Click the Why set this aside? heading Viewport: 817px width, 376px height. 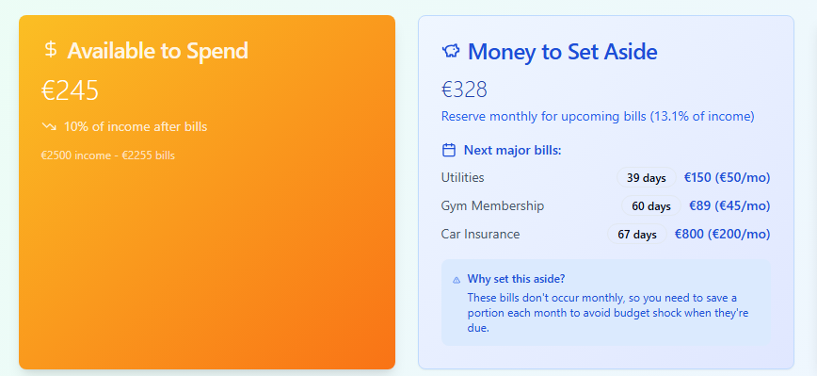point(516,279)
